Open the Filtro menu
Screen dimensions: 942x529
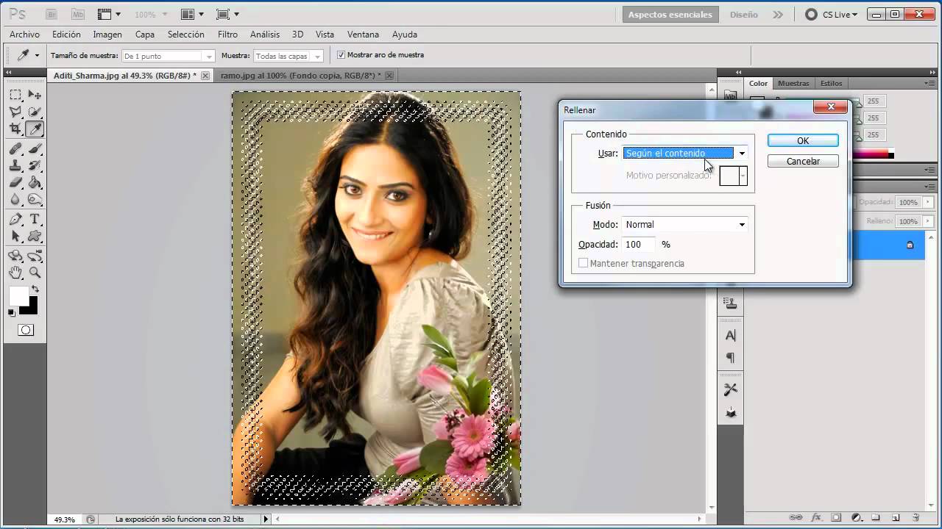coord(227,35)
